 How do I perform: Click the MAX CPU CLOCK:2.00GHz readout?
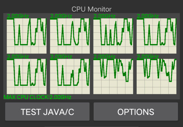tap(37, 97)
